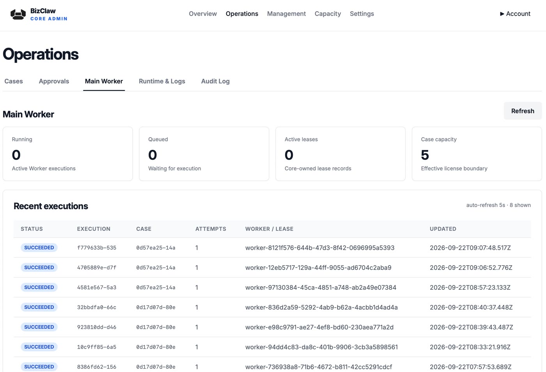Click execution ID 32bbdfa0-66c
Viewport: 546px width, 372px height.
click(97, 308)
